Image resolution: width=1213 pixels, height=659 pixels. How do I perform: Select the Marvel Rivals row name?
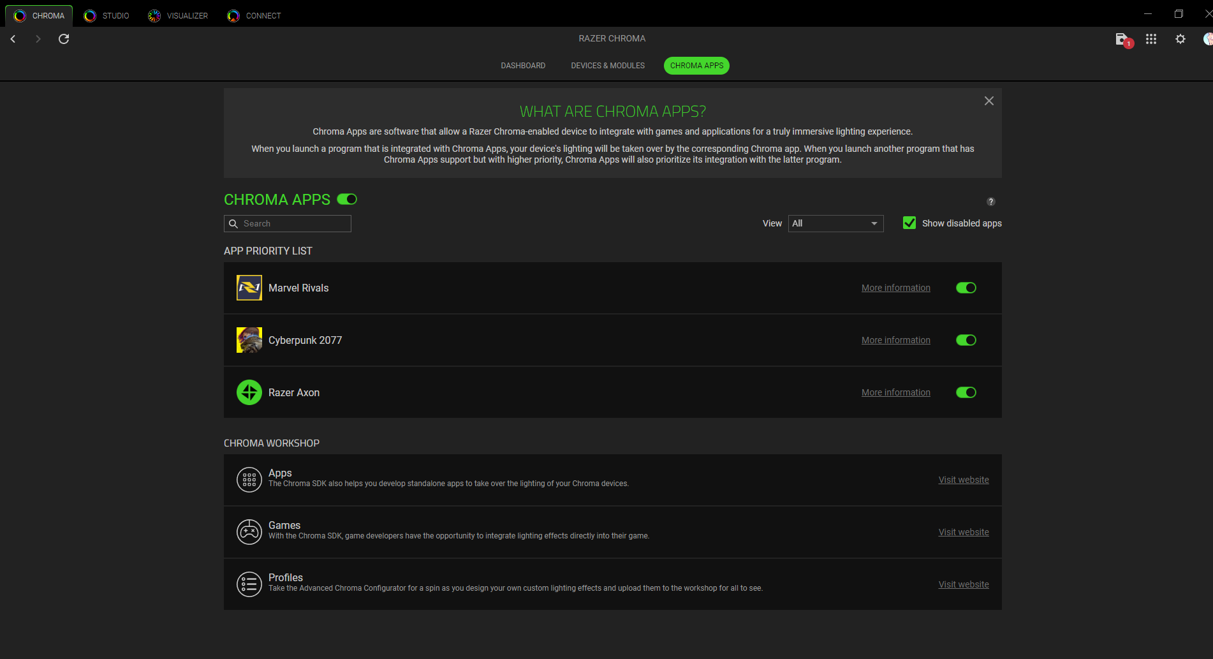pyautogui.click(x=298, y=288)
